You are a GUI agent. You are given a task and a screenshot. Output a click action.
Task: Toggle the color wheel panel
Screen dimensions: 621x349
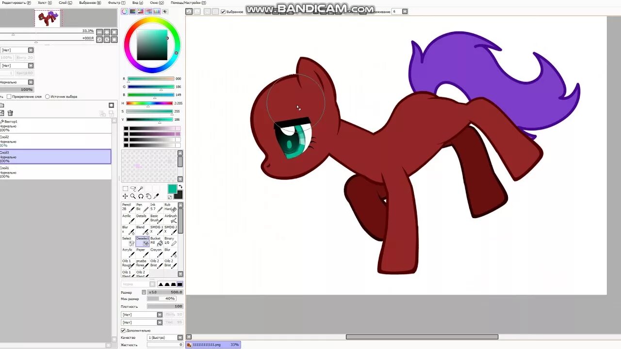[x=125, y=11]
